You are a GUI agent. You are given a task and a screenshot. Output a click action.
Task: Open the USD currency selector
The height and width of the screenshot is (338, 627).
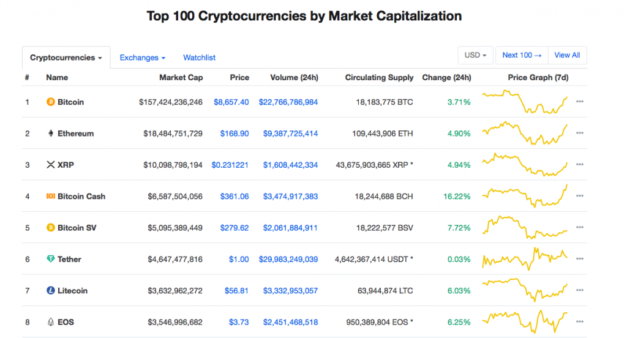pos(475,55)
